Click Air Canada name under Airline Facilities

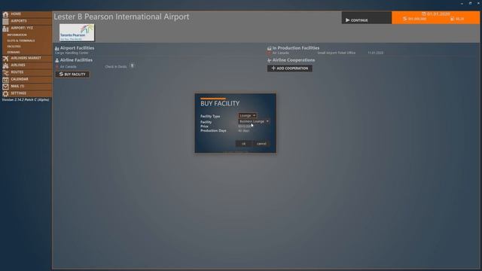[x=69, y=67]
